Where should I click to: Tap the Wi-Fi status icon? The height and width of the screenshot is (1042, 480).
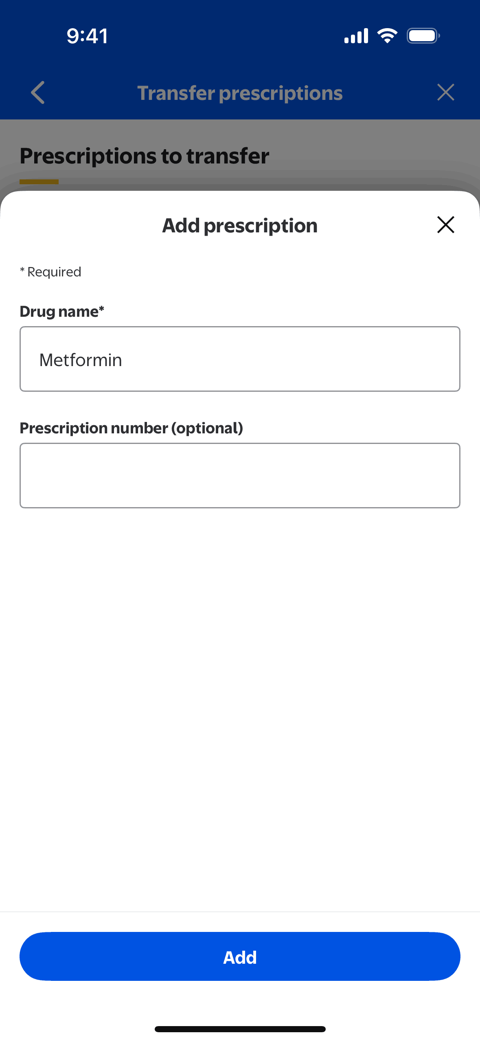[387, 36]
